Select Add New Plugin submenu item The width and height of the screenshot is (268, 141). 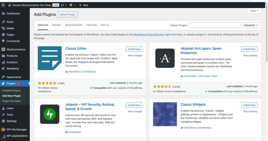(x=12, y=96)
